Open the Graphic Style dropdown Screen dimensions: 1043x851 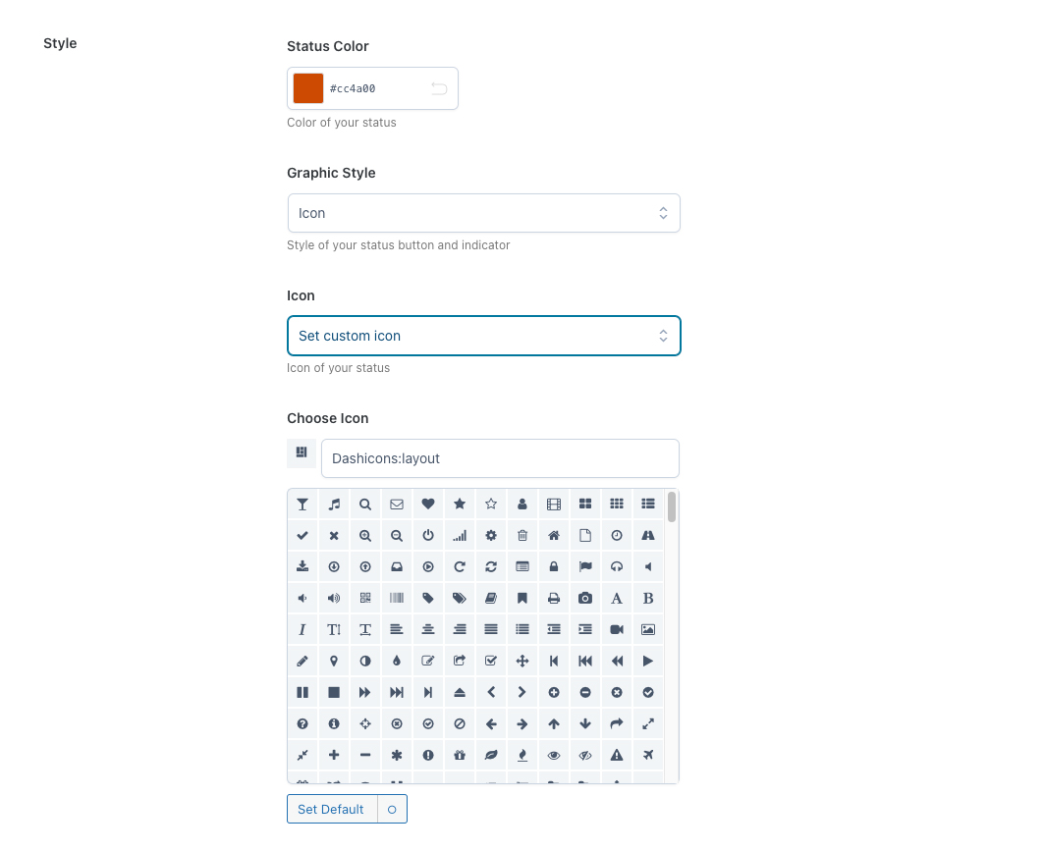483,213
